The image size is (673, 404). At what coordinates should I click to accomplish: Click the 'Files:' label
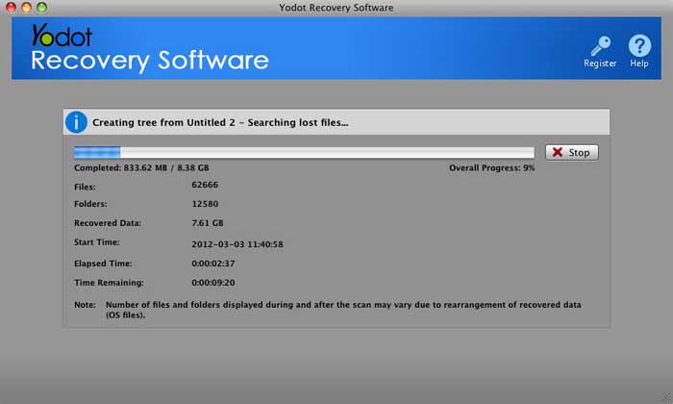coord(85,187)
